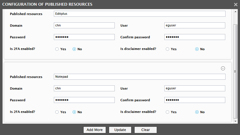The width and height of the screenshot is (240, 135).
Task: Remove the Notepad resource block with minus icon
Action: click(x=223, y=68)
